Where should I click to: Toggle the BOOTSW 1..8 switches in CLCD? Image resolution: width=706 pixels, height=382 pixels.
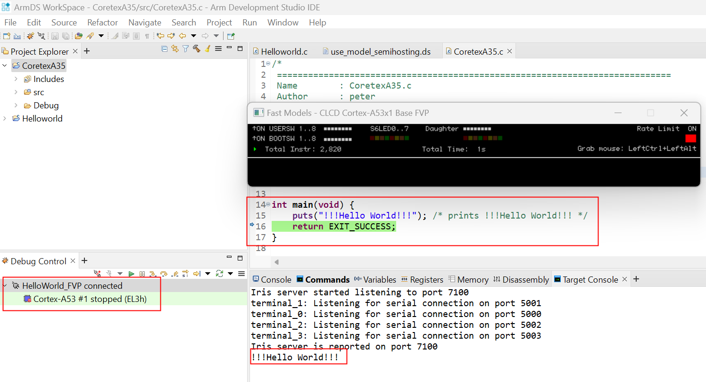338,139
